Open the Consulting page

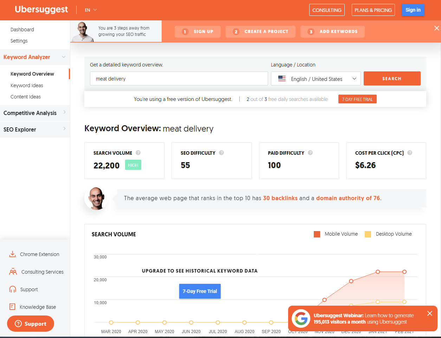point(327,10)
